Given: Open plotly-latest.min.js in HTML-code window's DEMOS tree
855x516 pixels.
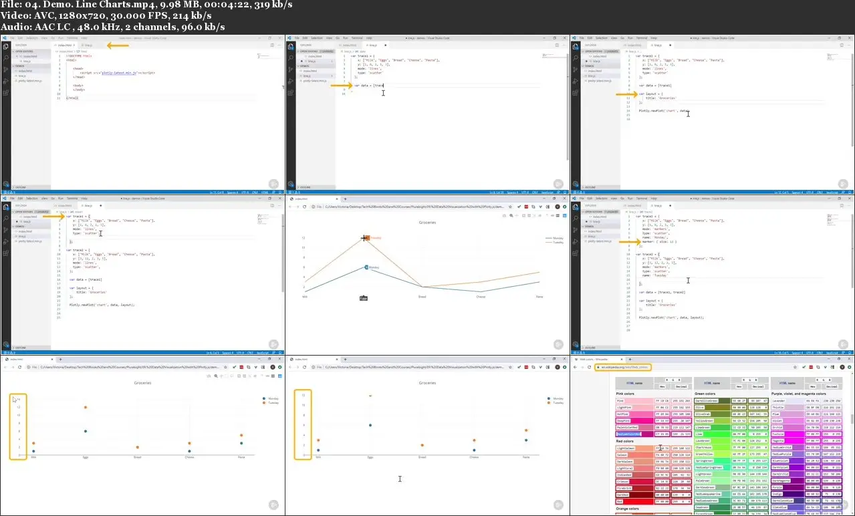Looking at the screenshot, I should (x=31, y=82).
